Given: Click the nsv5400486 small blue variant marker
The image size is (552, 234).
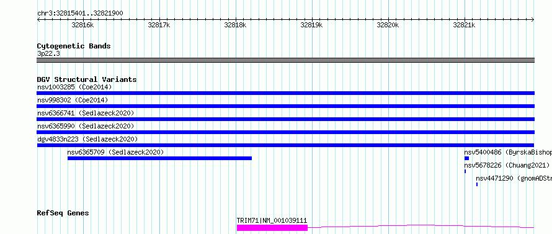Looking at the screenshot, I should click(466, 158).
